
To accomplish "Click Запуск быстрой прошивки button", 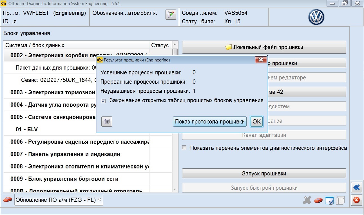I will (x=264, y=188).
